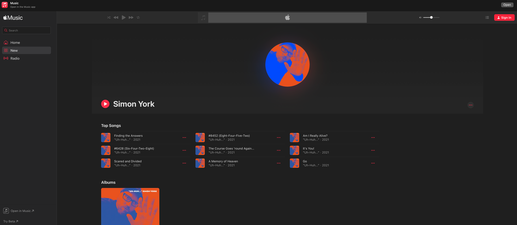Click the Music app icon in the banner
The height and width of the screenshot is (225, 517).
click(5, 5)
